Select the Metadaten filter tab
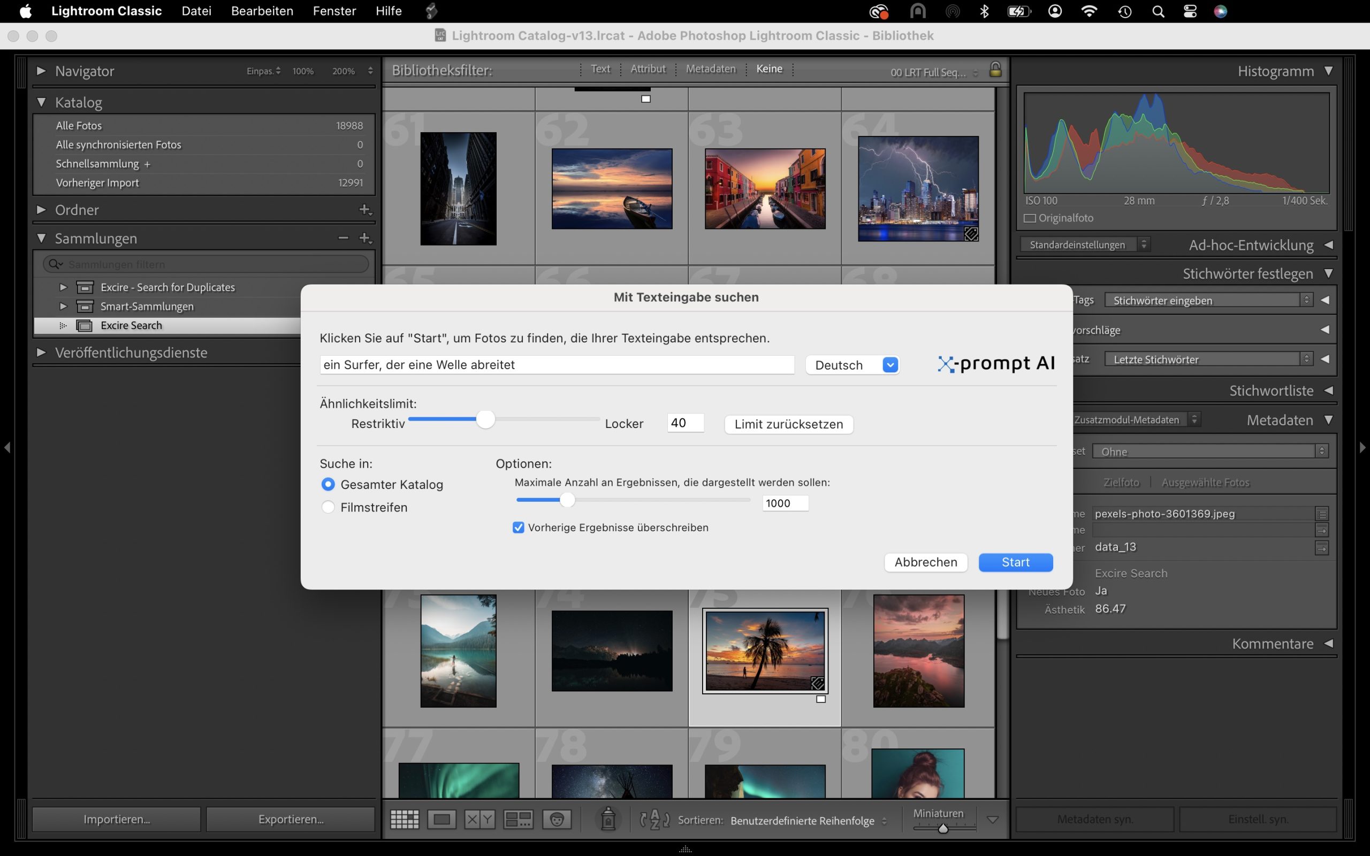Viewport: 1370px width, 856px height. 711,69
